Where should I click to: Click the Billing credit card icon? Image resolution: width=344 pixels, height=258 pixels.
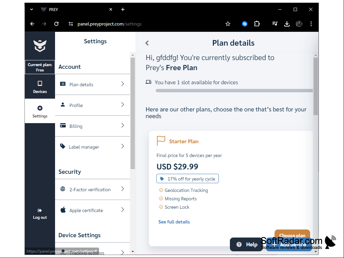(x=63, y=125)
